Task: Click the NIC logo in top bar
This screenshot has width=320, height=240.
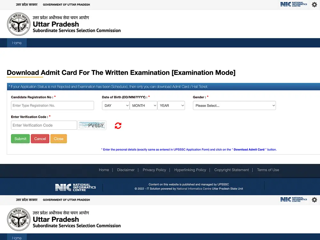Action: coord(293,4)
